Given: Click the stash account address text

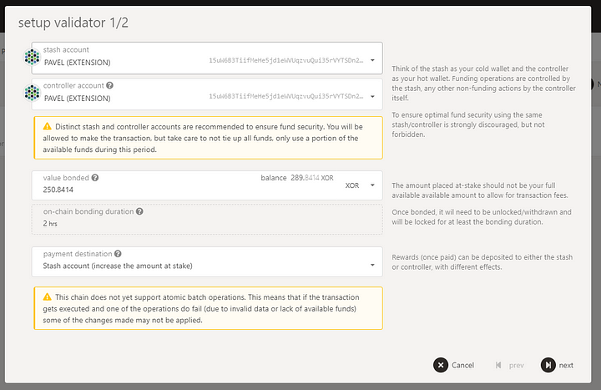Looking at the screenshot, I should click(286, 60).
